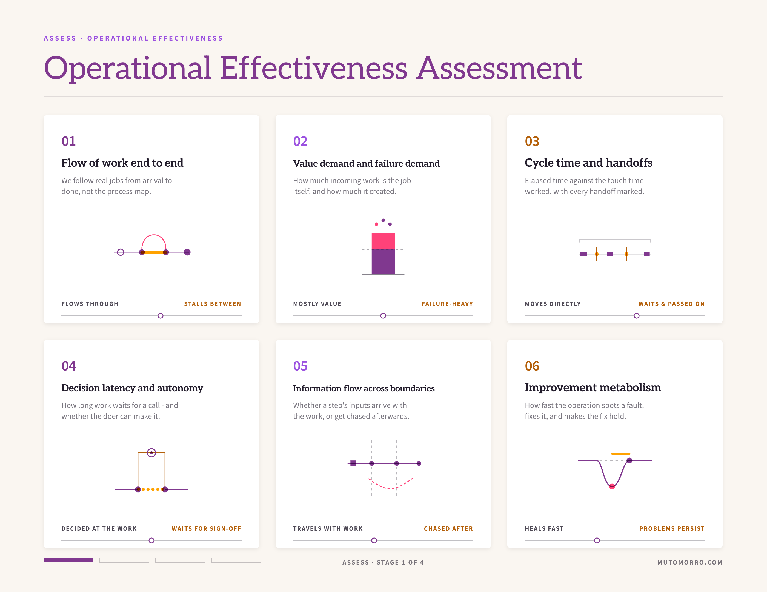Click the 'WAITS & PASSED ON' label
This screenshot has height=592, width=767.
pyautogui.click(x=671, y=304)
